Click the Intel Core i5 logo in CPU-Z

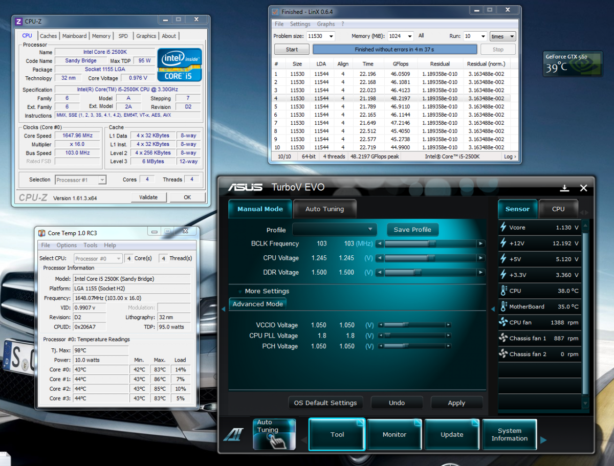tap(179, 64)
